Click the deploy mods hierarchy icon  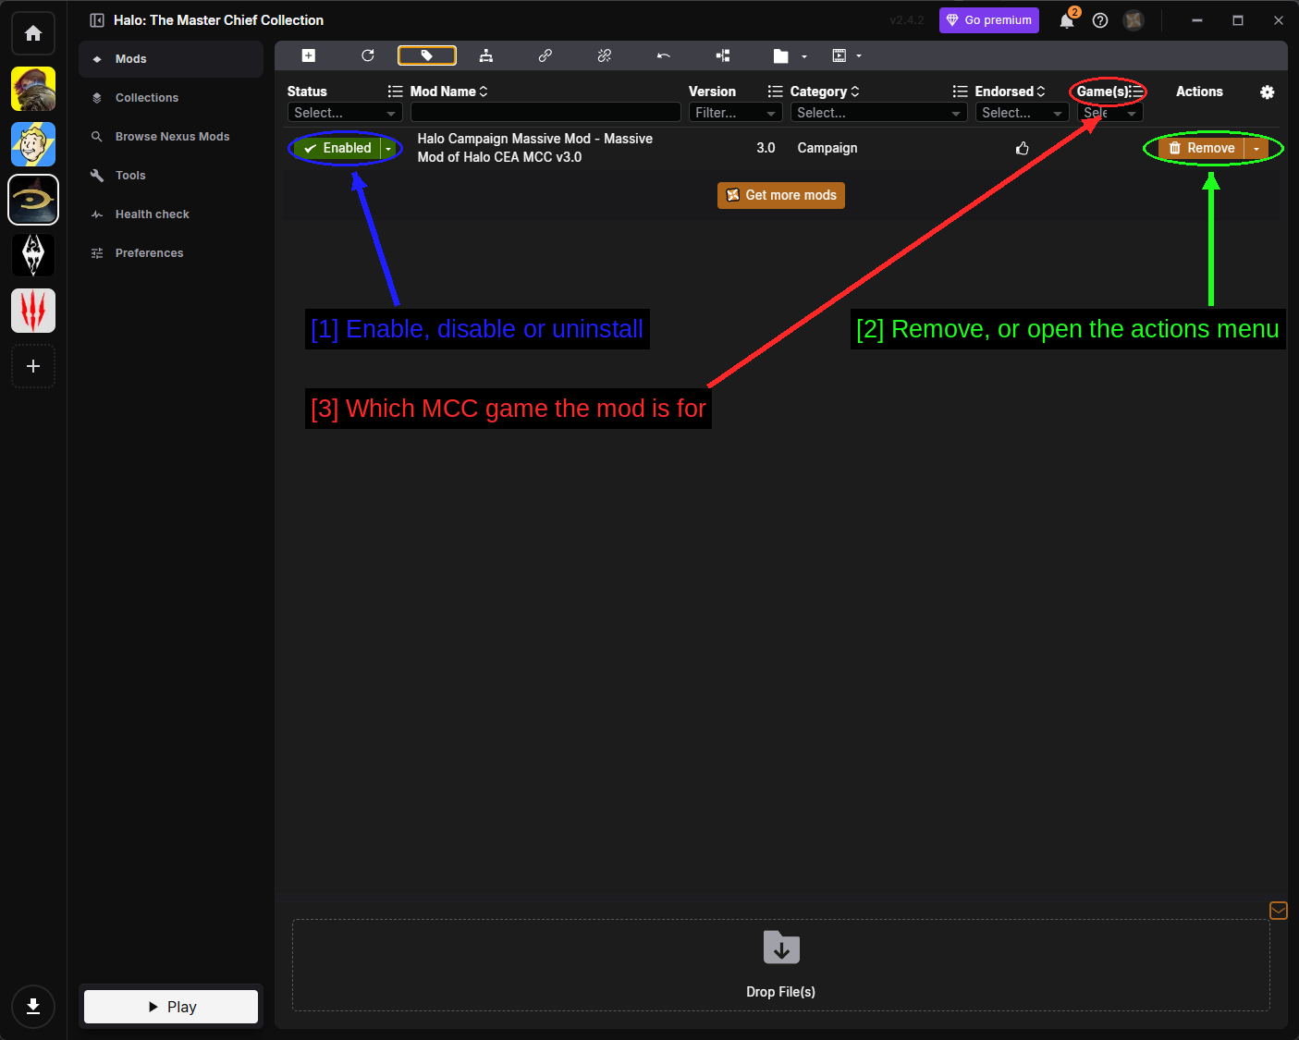[486, 55]
